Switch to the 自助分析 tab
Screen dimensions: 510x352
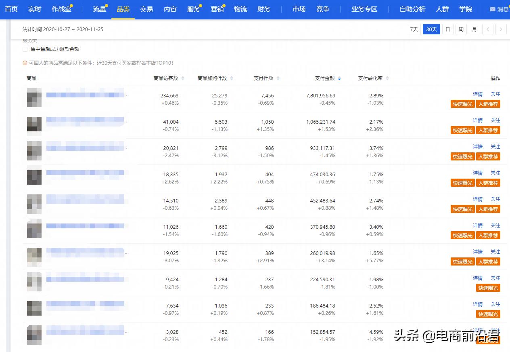[412, 9]
